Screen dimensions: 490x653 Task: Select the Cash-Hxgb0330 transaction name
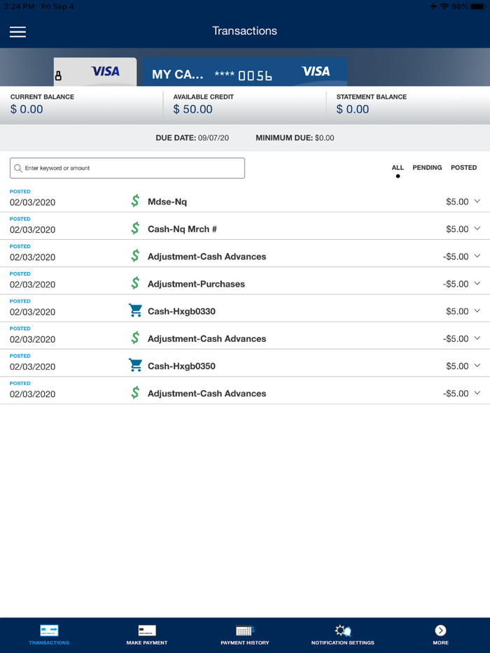point(181,312)
